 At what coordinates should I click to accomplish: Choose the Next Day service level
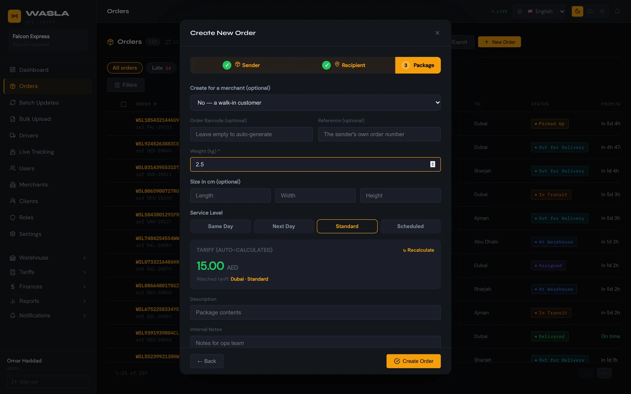[x=284, y=226]
